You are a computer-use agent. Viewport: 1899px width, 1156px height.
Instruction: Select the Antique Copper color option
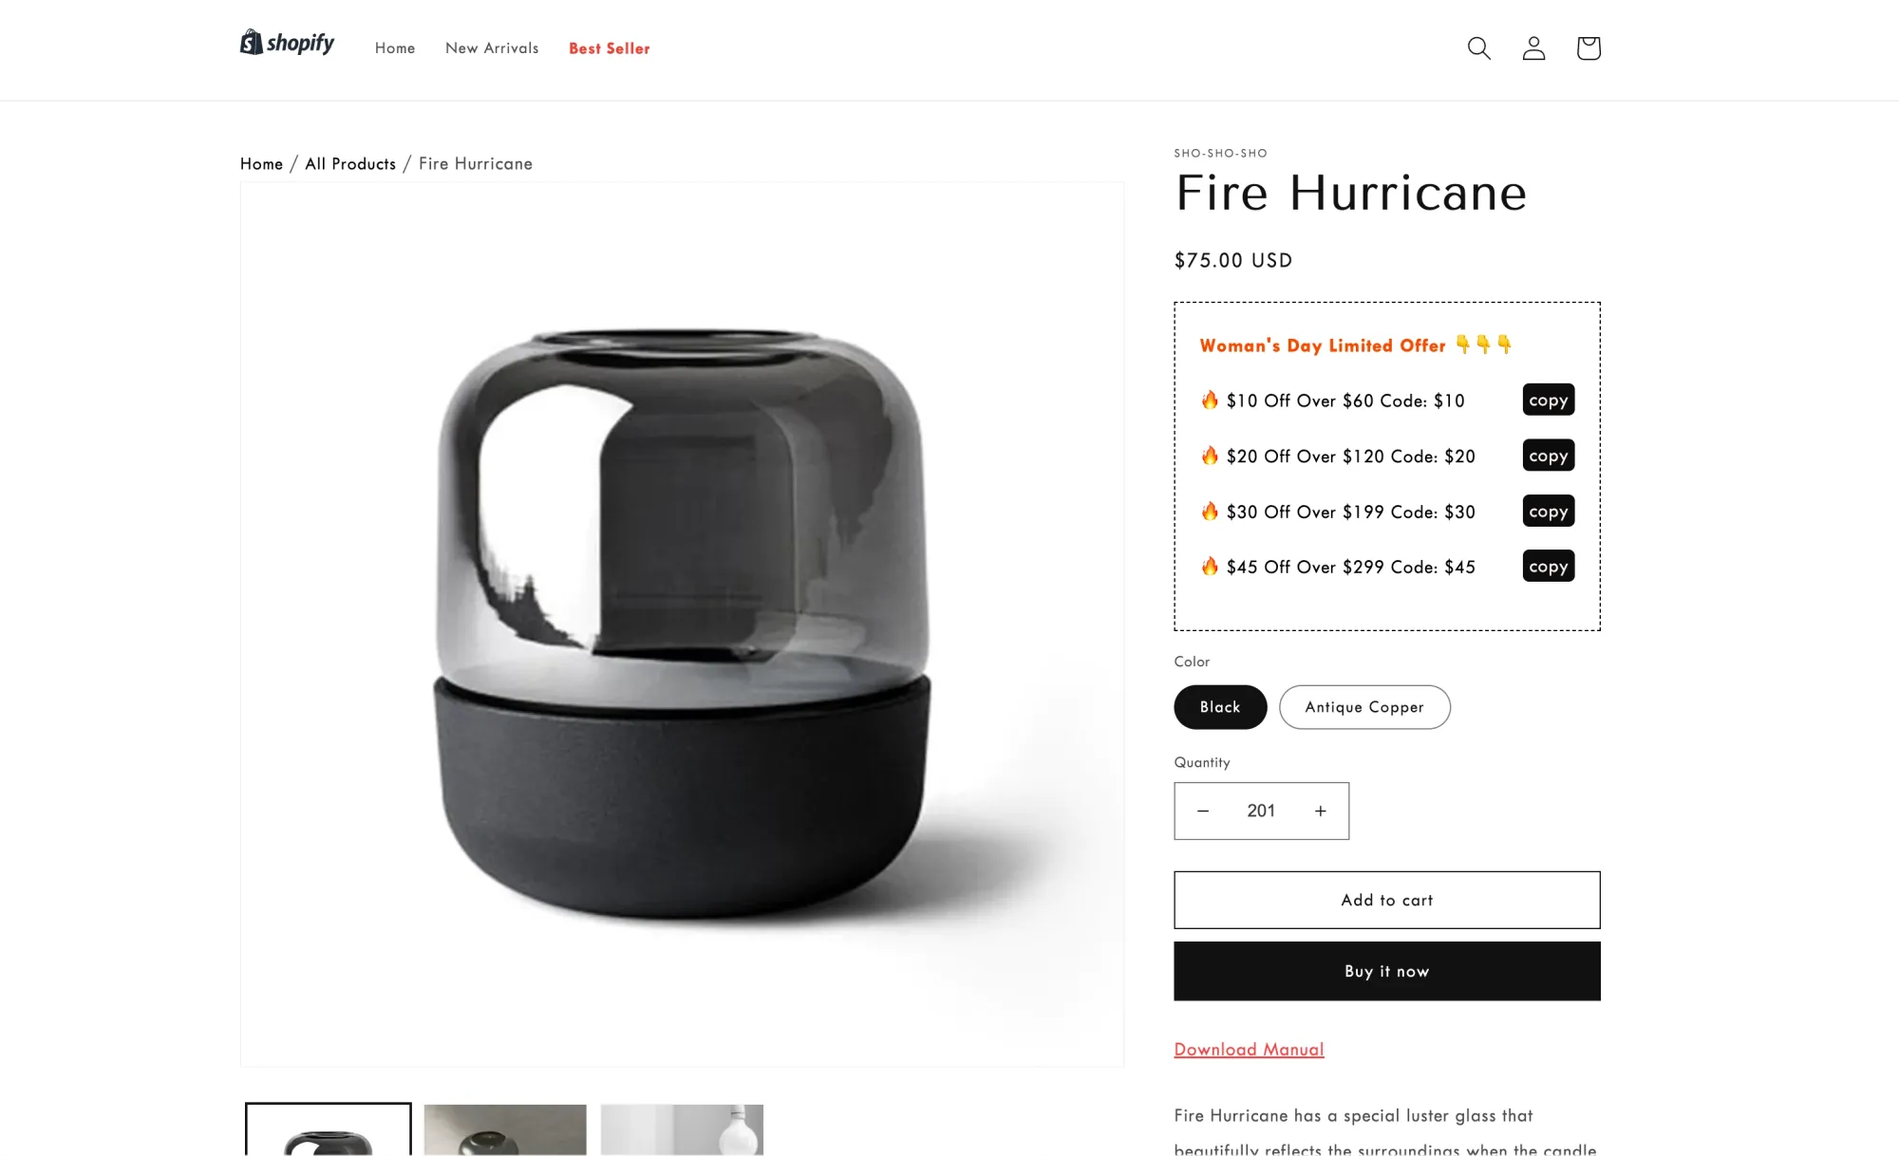1364,707
